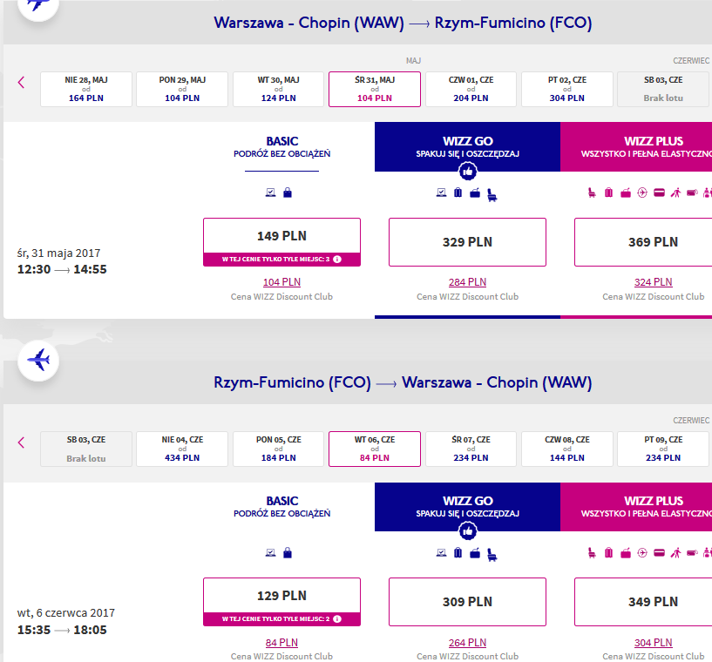Click return WIZZ GO large cabin bag icon
712x662 pixels.
coord(475,553)
